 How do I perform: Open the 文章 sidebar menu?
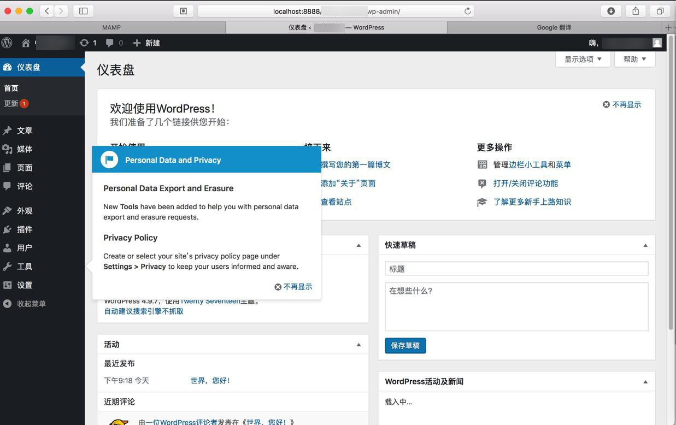click(42, 131)
